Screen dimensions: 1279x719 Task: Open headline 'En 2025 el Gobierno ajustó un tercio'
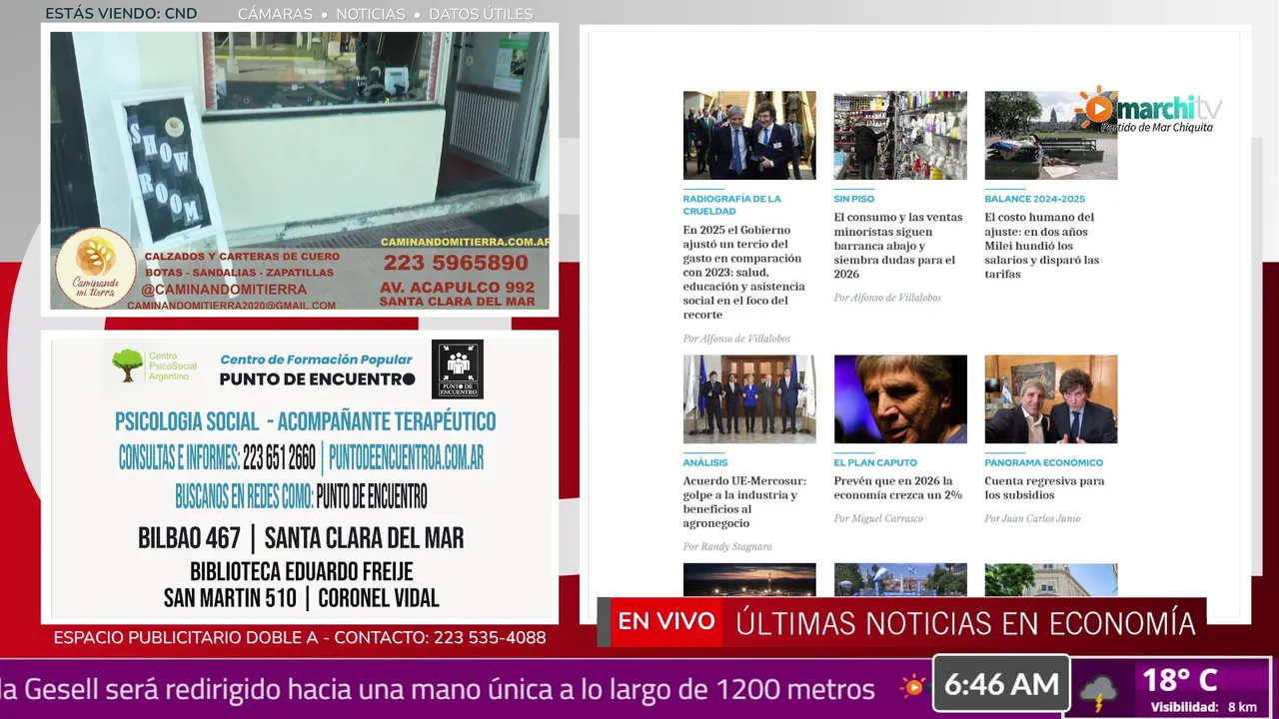743,273
